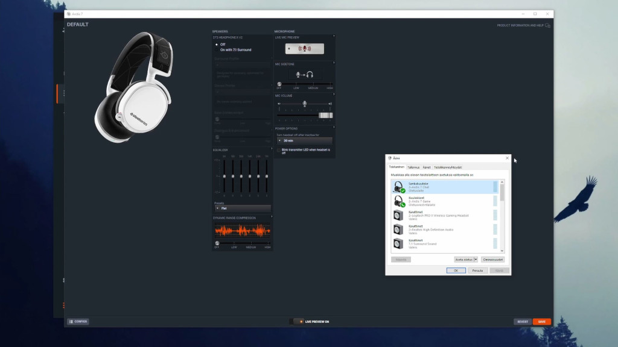Image resolution: width=618 pixels, height=347 pixels.
Task: Open the Aseta oletus dropdown arrow
Action: [476, 260]
